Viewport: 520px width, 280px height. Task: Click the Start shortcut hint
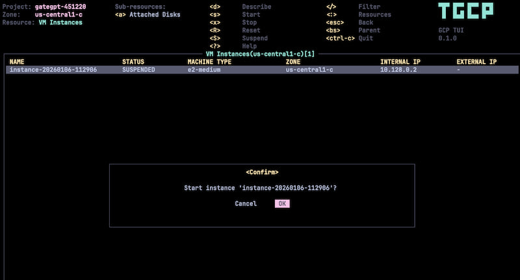pyautogui.click(x=251, y=14)
